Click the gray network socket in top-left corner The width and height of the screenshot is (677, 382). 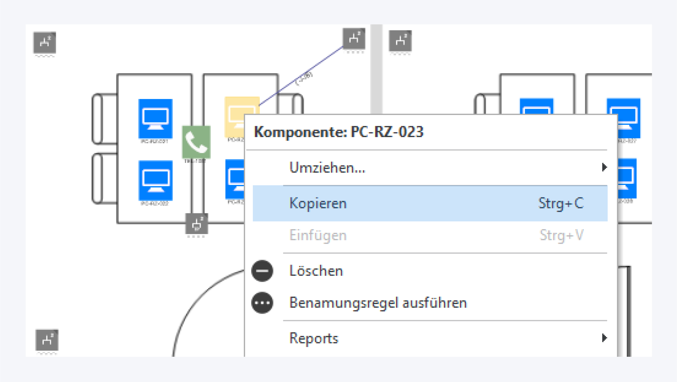click(x=44, y=42)
